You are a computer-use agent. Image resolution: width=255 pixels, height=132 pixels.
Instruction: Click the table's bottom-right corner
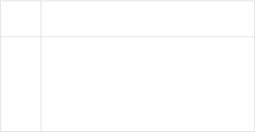(254, 131)
